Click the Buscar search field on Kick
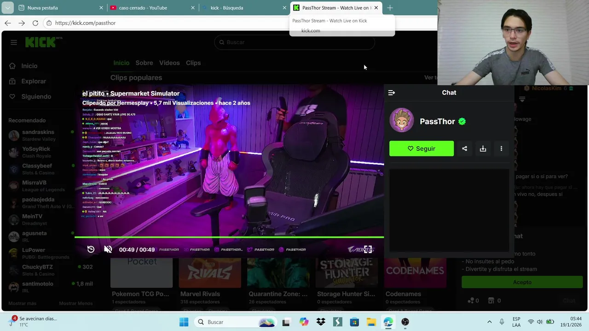The height and width of the screenshot is (331, 589). coord(294,42)
